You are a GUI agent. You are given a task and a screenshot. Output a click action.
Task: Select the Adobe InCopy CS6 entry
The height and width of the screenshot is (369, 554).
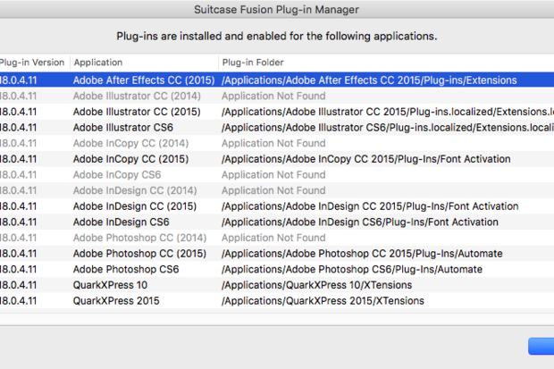tap(117, 174)
